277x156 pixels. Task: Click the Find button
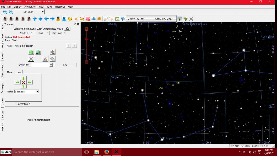click(65, 65)
